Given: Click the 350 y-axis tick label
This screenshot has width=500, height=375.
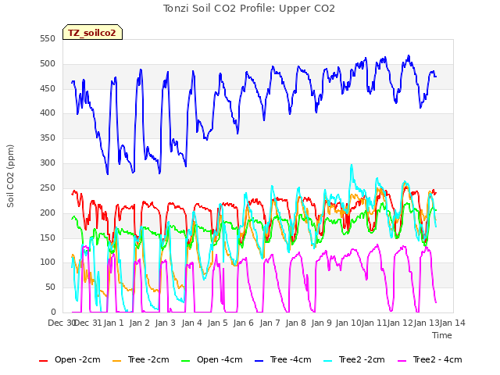Looking at the screenshot, I should pyautogui.click(x=48, y=137).
